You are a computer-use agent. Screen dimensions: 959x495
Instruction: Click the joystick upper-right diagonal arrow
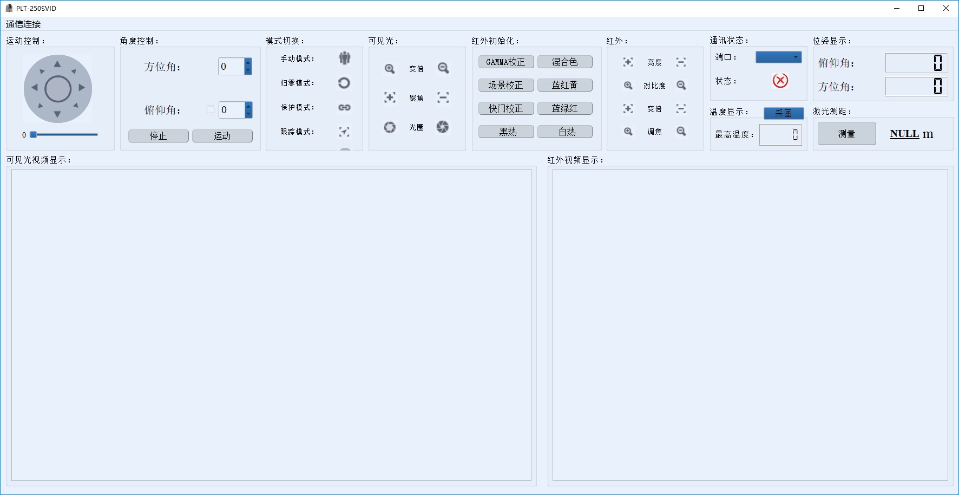(74, 71)
